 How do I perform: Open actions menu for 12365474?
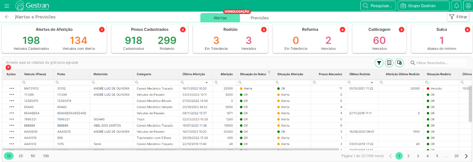[12, 101]
